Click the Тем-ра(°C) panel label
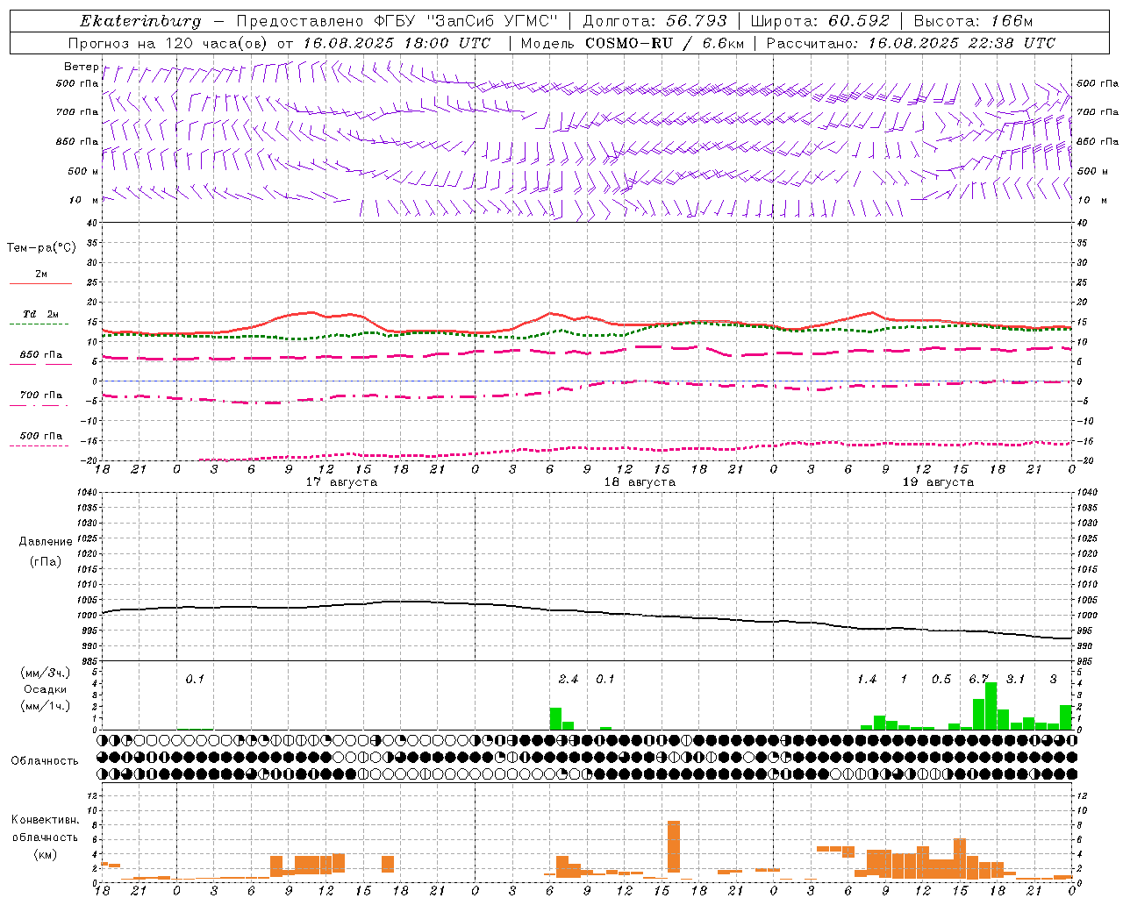 [41, 248]
